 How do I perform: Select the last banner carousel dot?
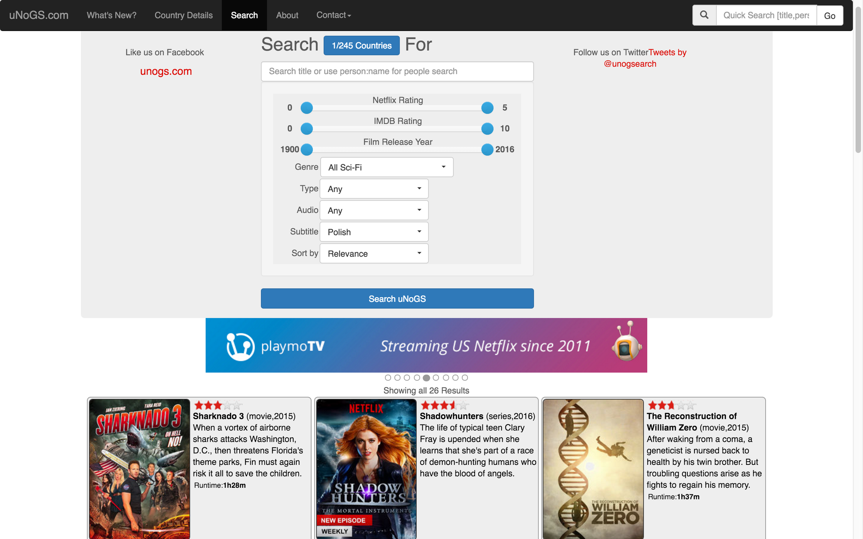465,378
